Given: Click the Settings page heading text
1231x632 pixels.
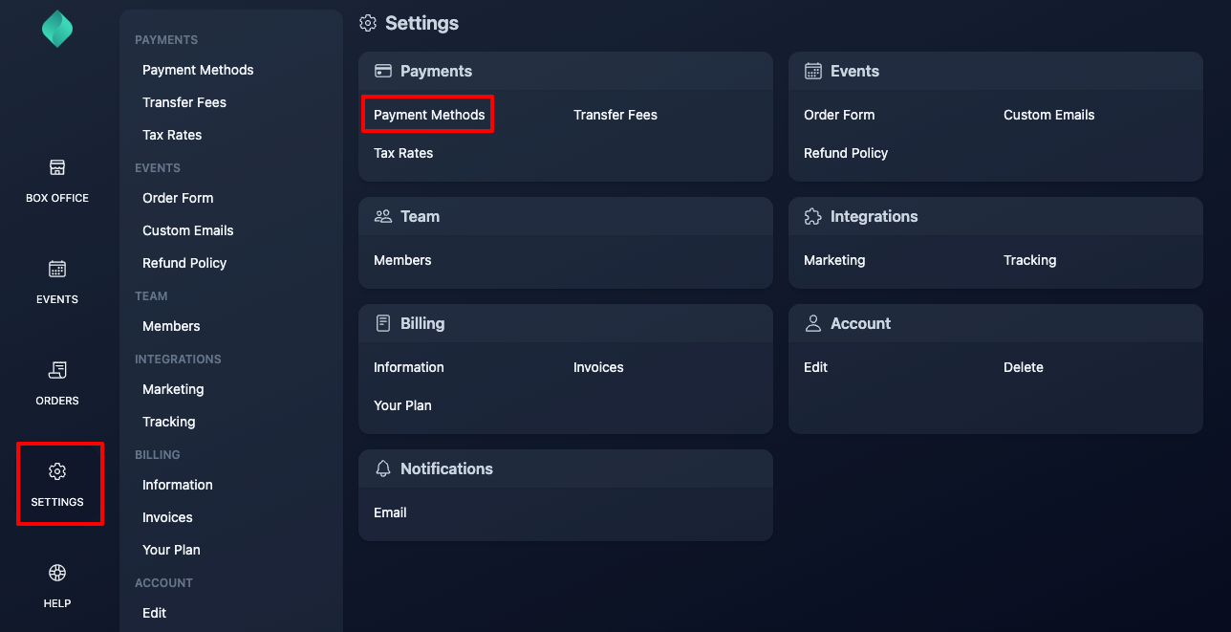Looking at the screenshot, I should 421,23.
